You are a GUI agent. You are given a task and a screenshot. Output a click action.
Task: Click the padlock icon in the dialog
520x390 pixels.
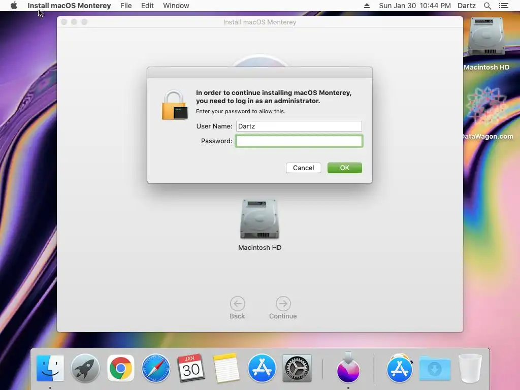click(x=175, y=105)
